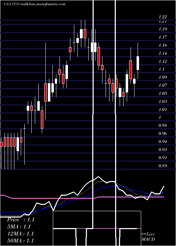Click the last white candlestick on the right
Image resolution: width=176 pixels, height=246 pixels.
pos(138,63)
